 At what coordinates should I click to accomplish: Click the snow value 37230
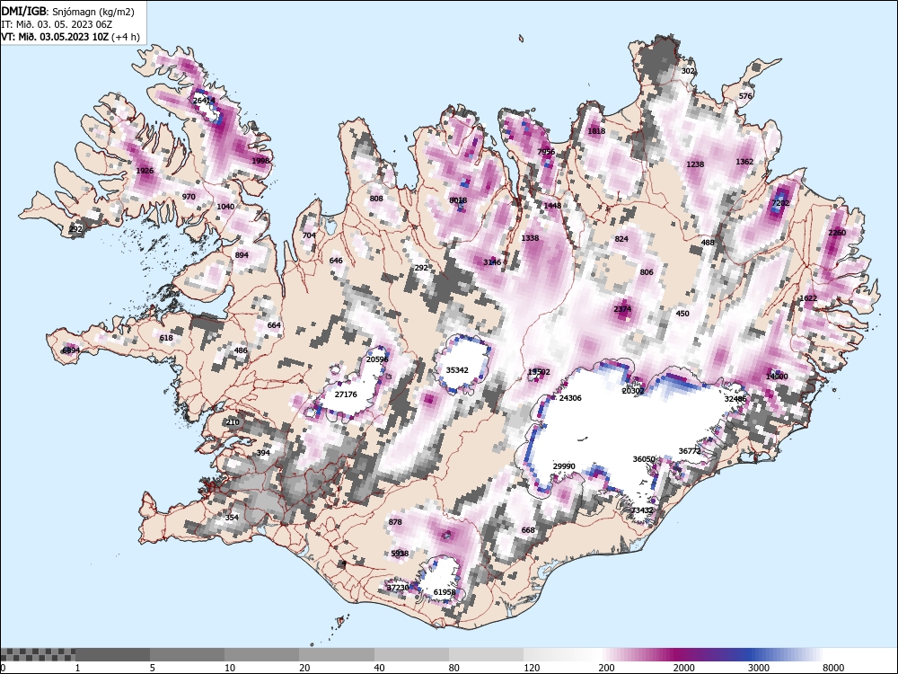click(x=398, y=588)
